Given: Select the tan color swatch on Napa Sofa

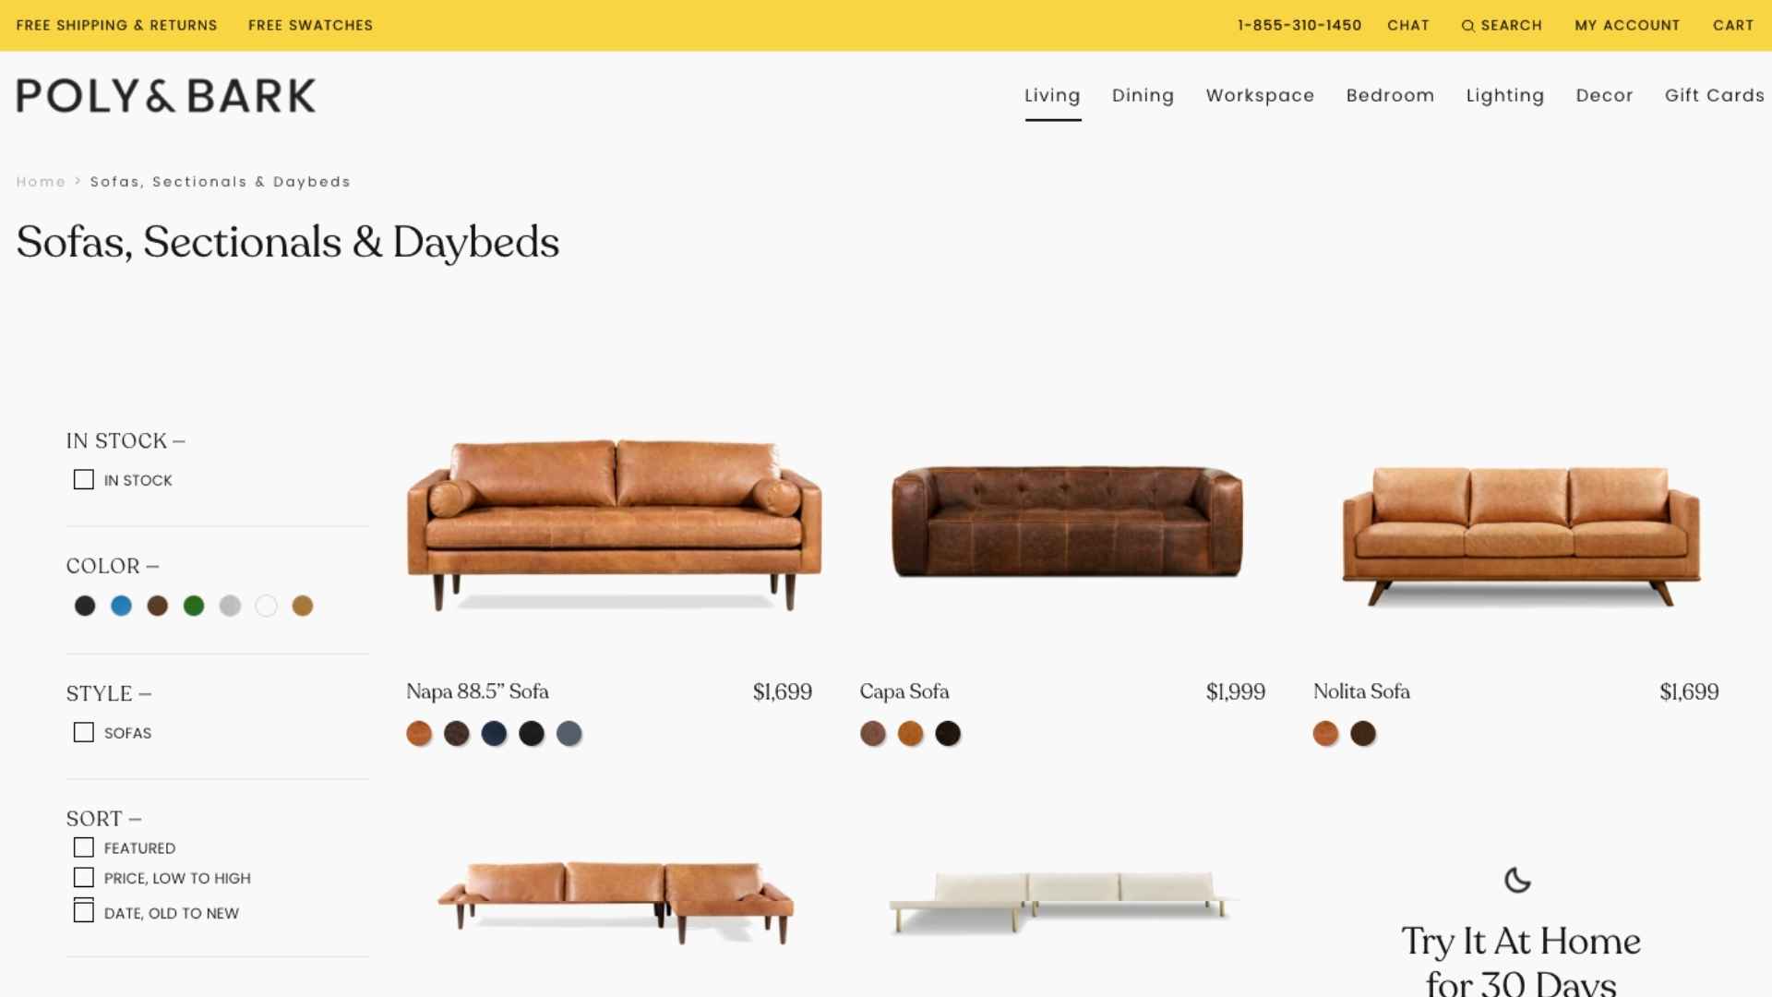Looking at the screenshot, I should (x=419, y=733).
